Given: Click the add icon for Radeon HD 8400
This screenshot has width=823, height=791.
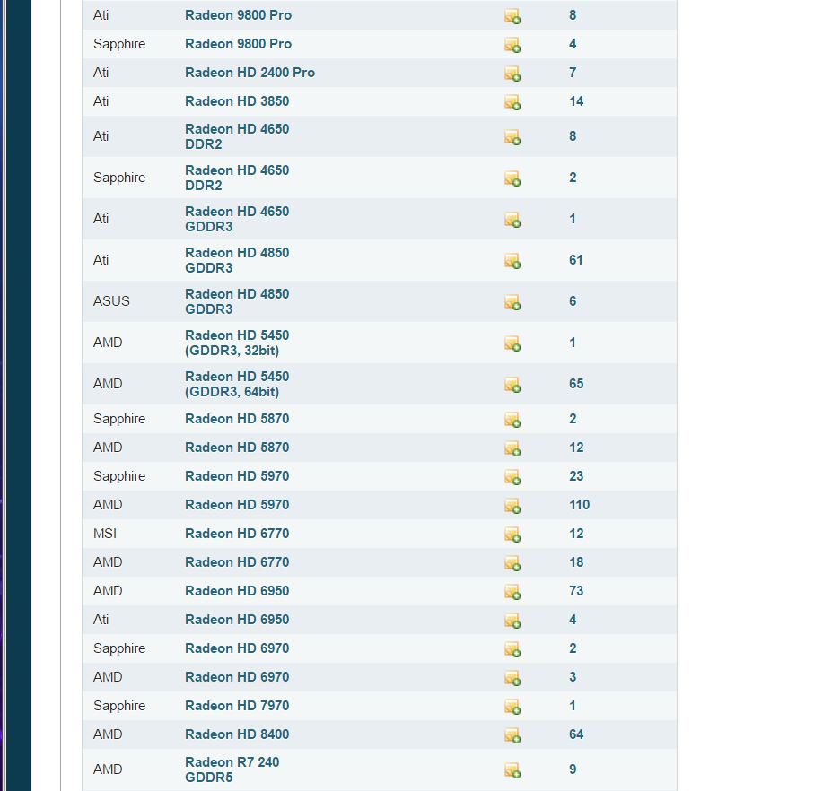Looking at the screenshot, I should point(512,735).
